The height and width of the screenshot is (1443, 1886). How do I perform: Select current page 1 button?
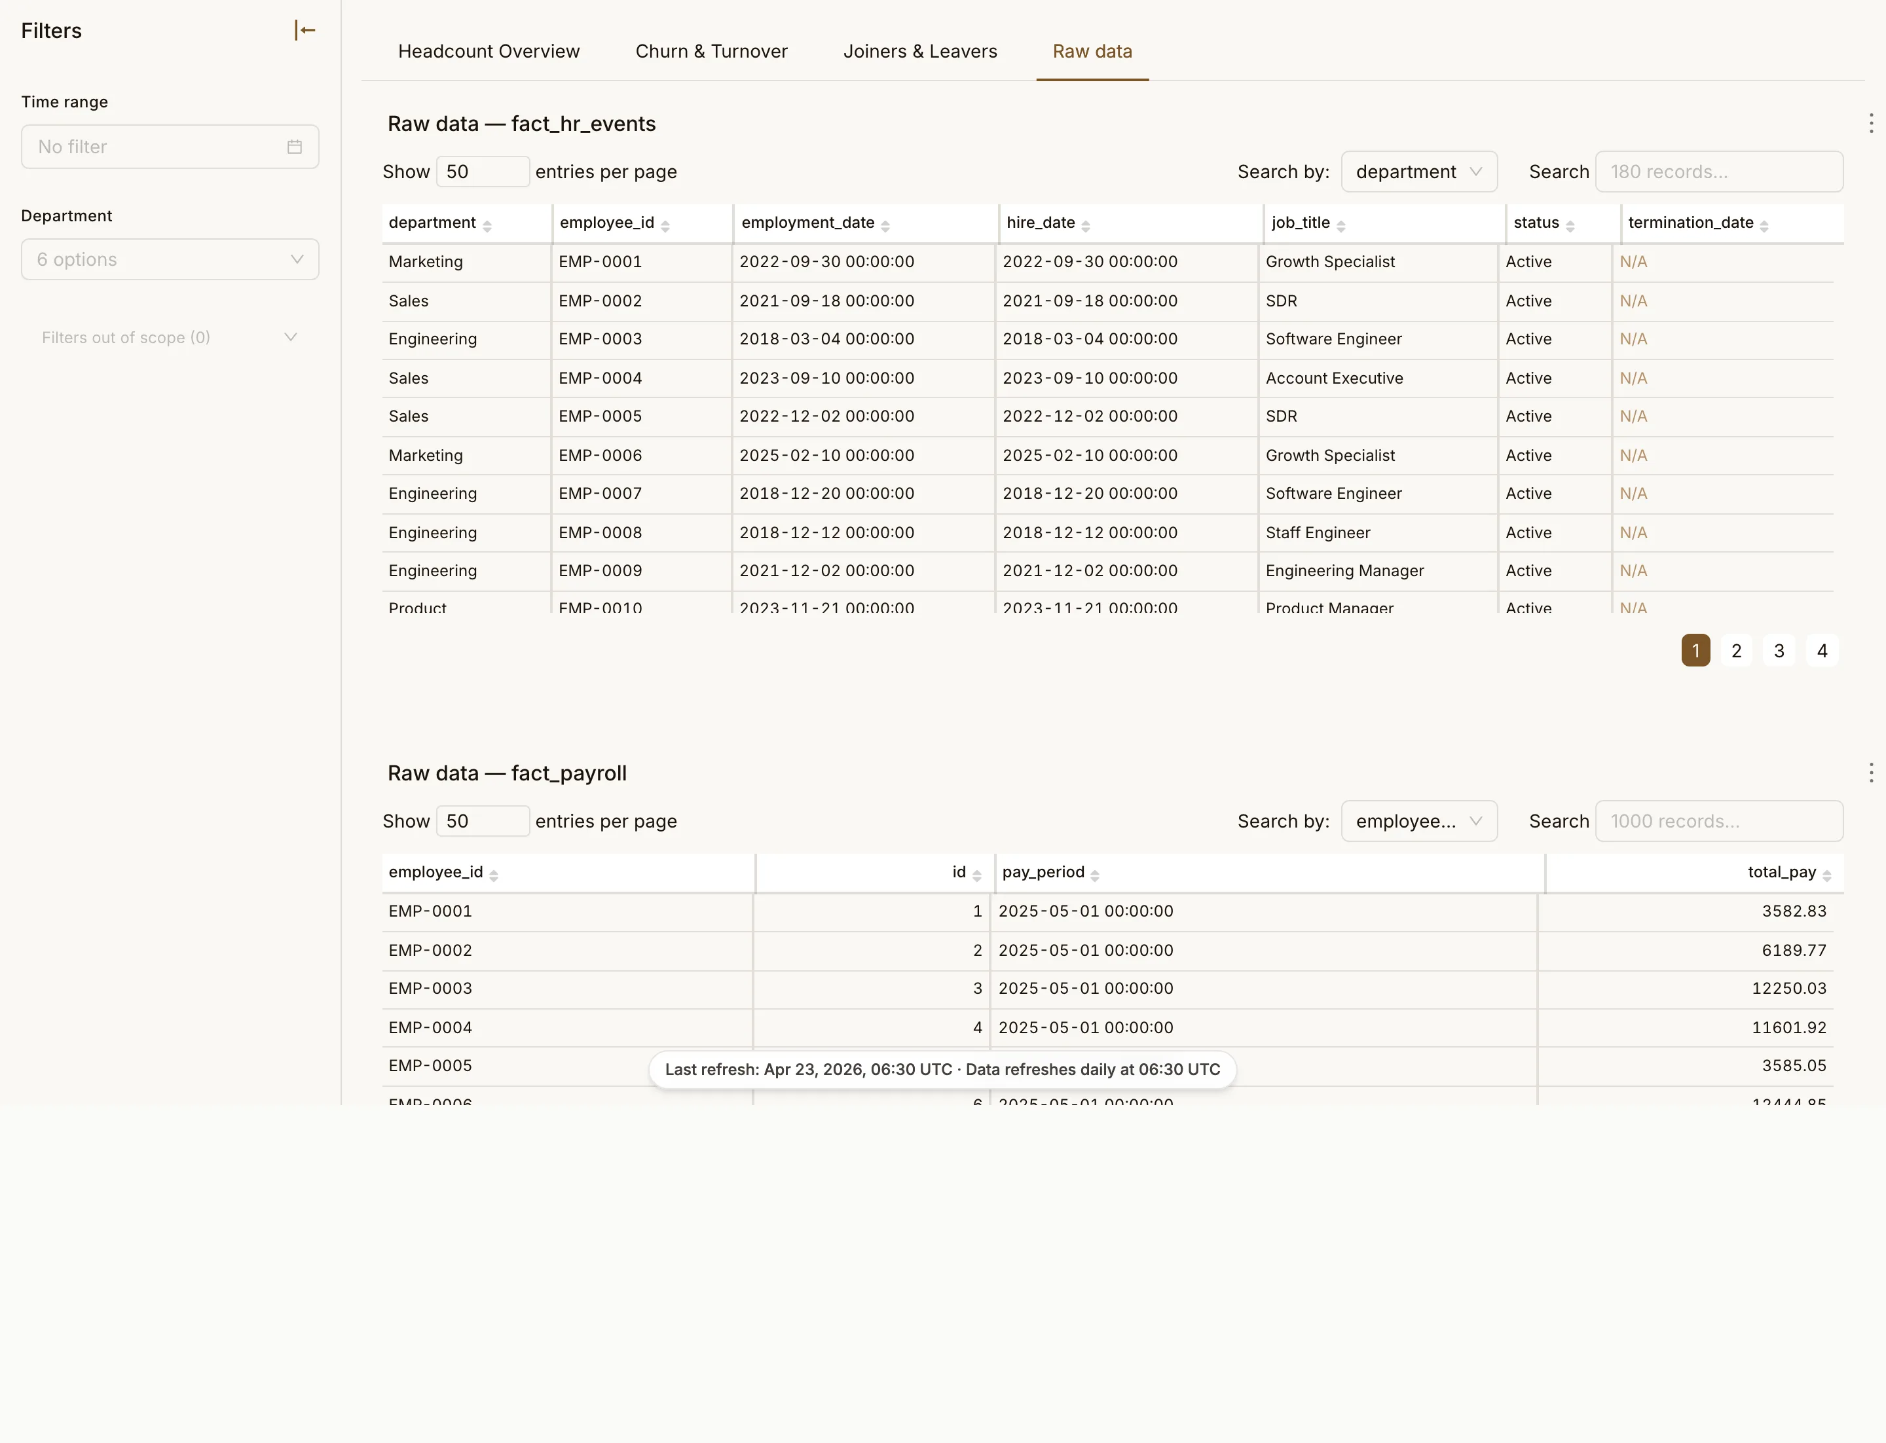(1695, 650)
